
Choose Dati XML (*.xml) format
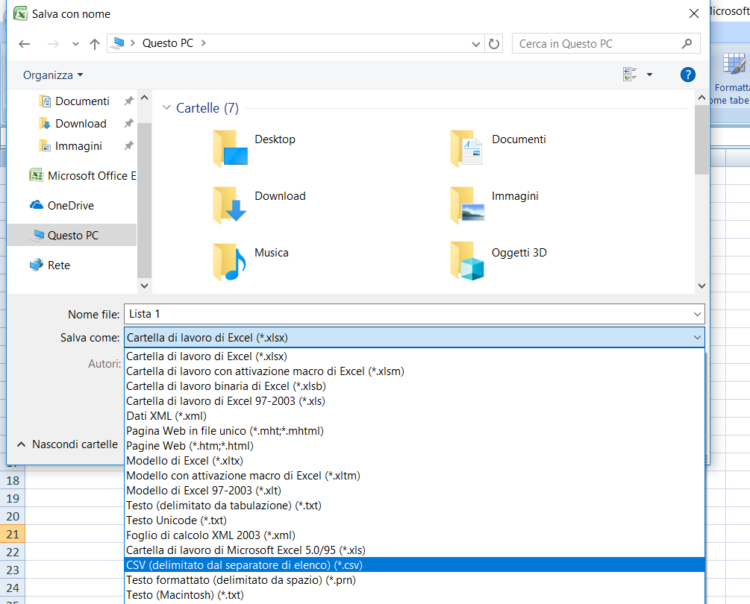[x=414, y=416]
